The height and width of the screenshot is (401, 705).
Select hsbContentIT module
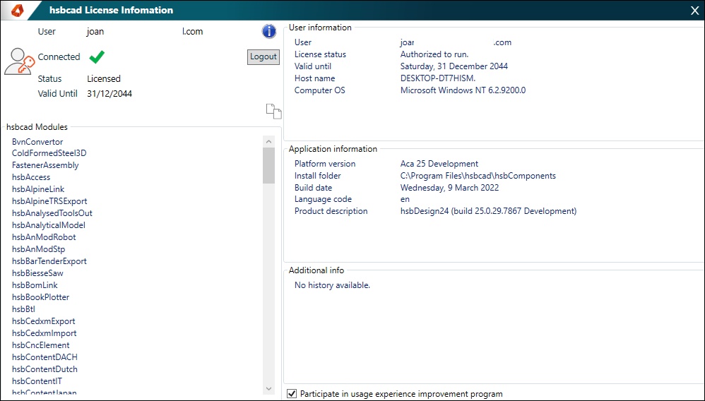pyautogui.click(x=37, y=381)
